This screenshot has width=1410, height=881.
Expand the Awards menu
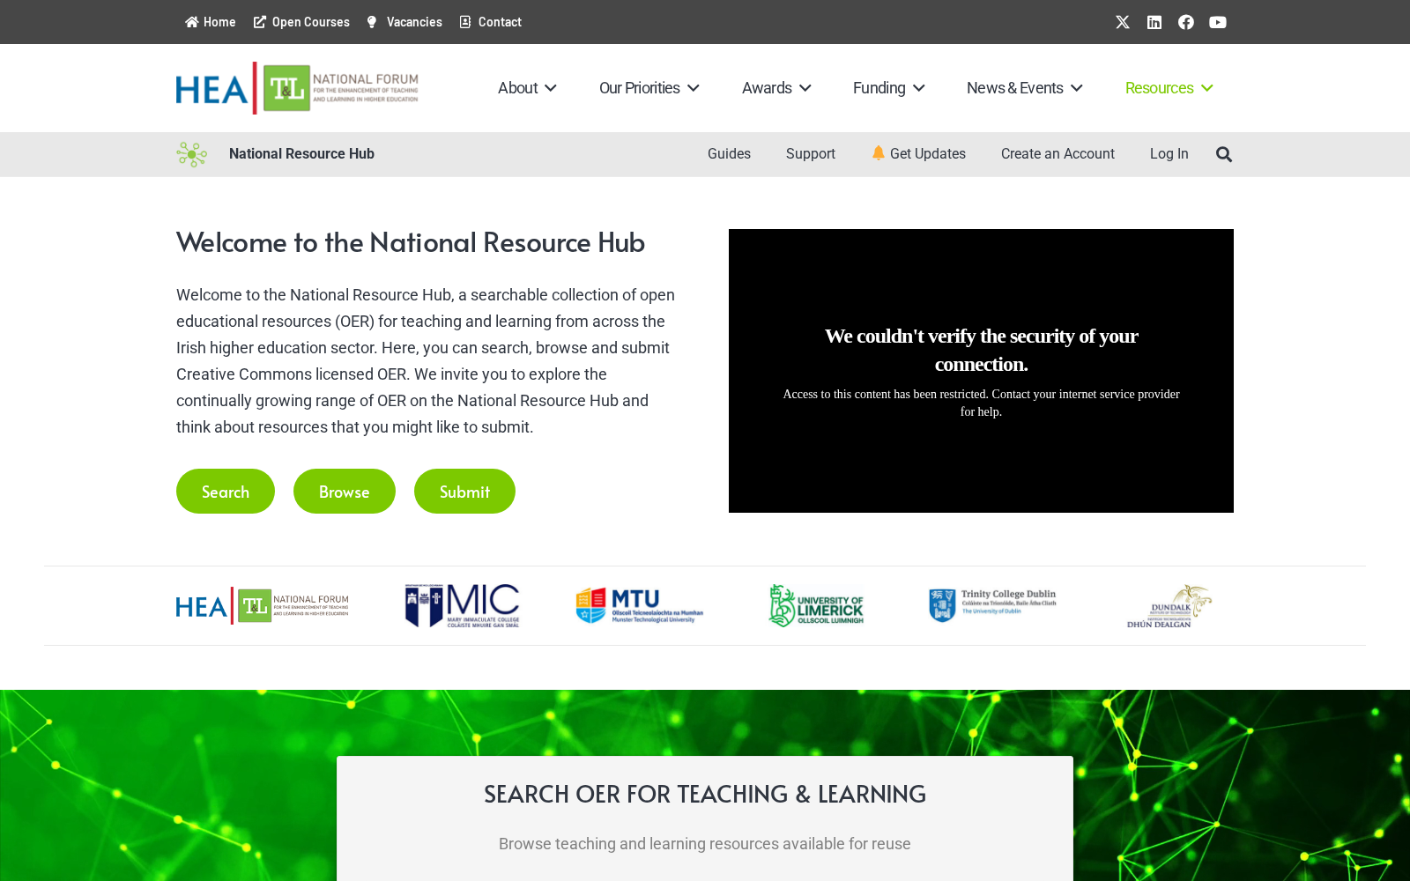point(776,88)
